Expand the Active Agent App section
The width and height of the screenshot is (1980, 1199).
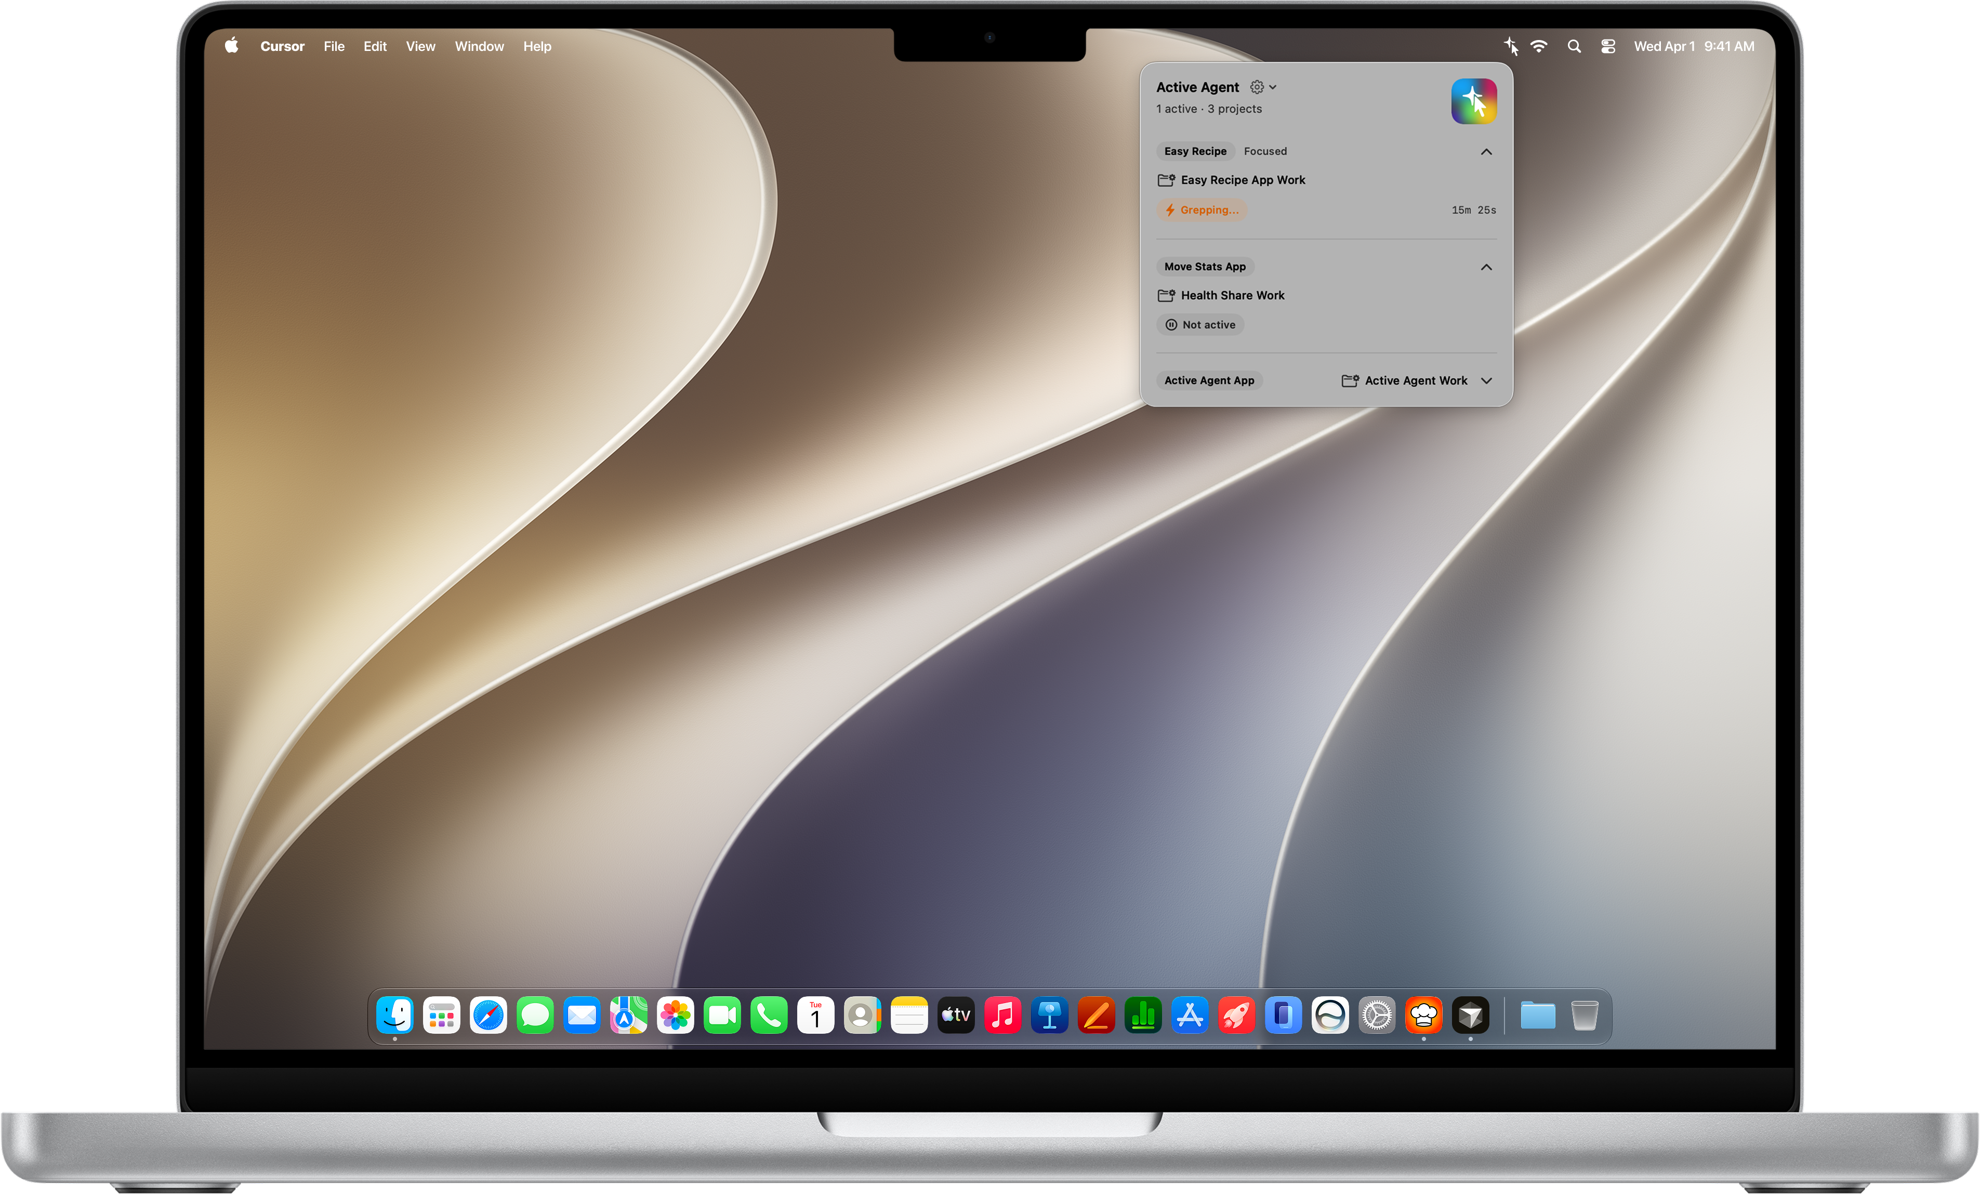(x=1487, y=381)
